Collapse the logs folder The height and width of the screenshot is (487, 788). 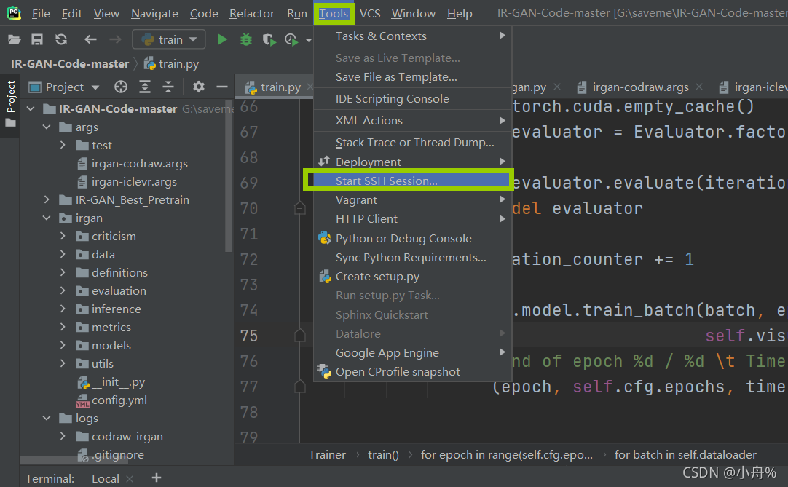[x=47, y=418]
